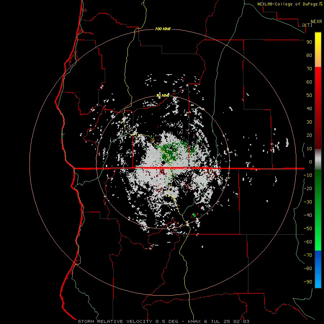Click the blue bottom segment of color bar

[318, 269]
